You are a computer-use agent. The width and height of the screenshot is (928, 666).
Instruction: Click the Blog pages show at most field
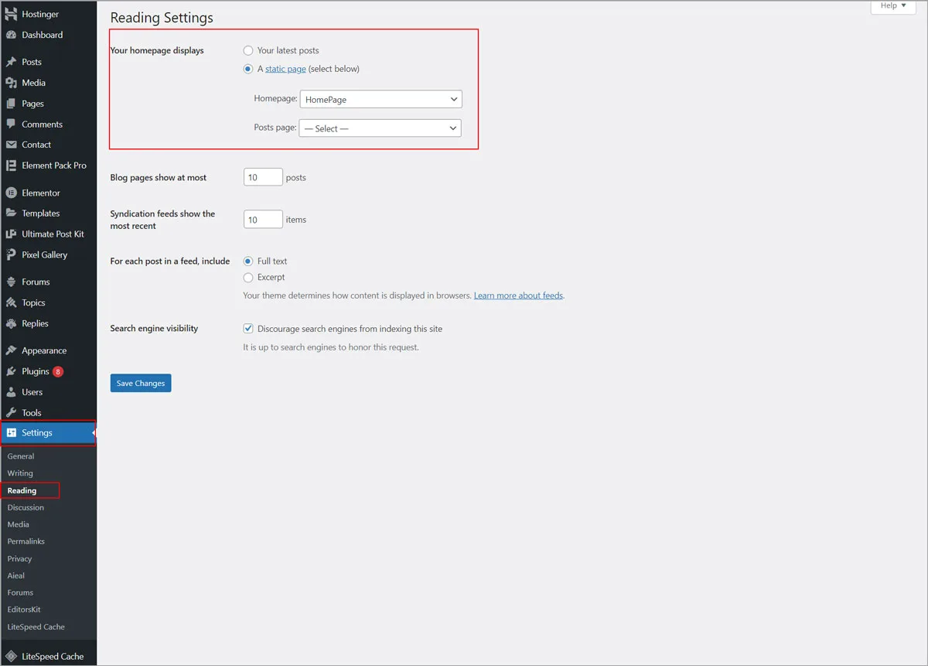263,177
